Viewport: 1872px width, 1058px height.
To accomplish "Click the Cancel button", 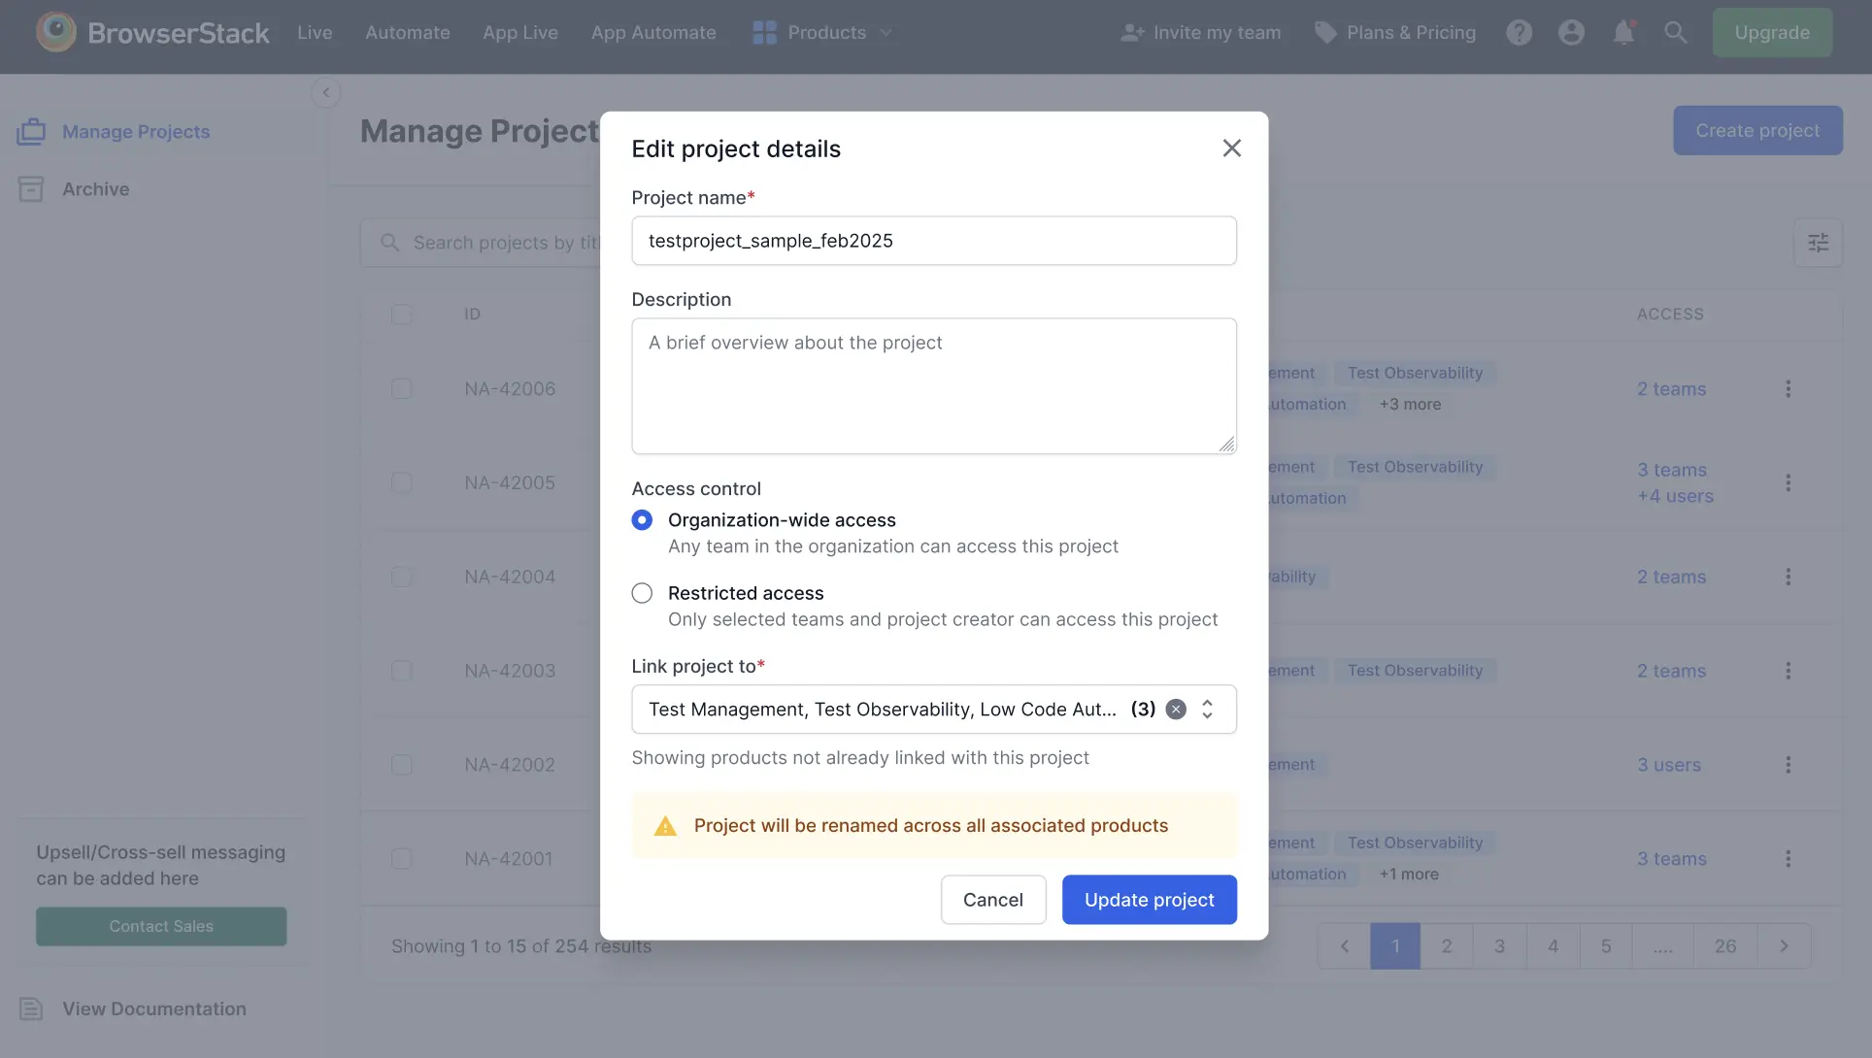I will [992, 900].
